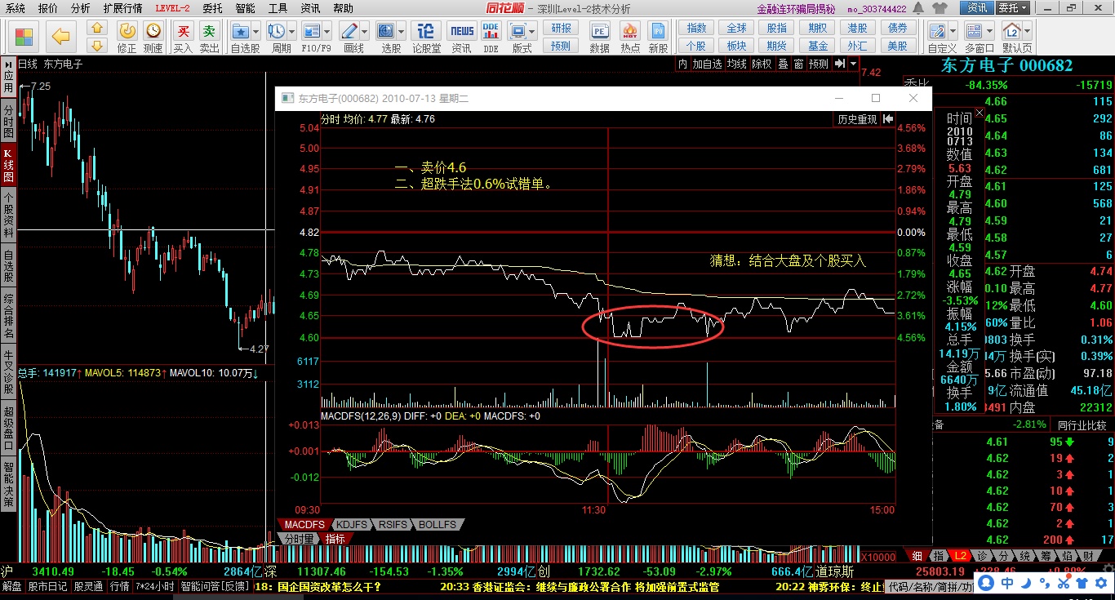This screenshot has width=1115, height=600.
Task: Select the L2 tab at panel bottom
Action: (x=961, y=556)
